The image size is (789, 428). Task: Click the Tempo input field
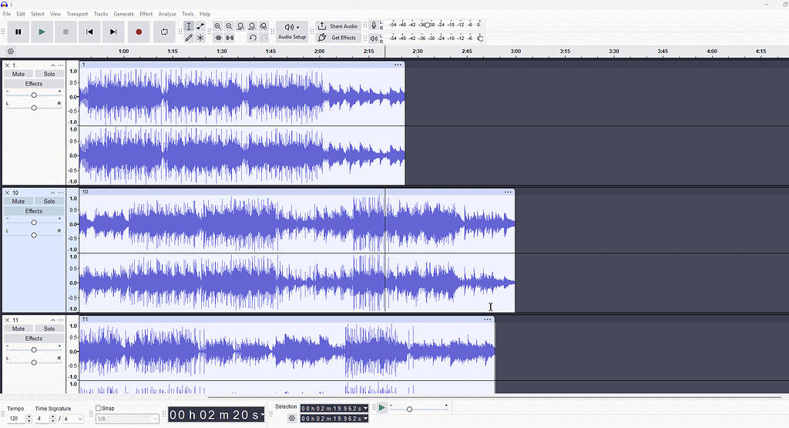pos(15,419)
